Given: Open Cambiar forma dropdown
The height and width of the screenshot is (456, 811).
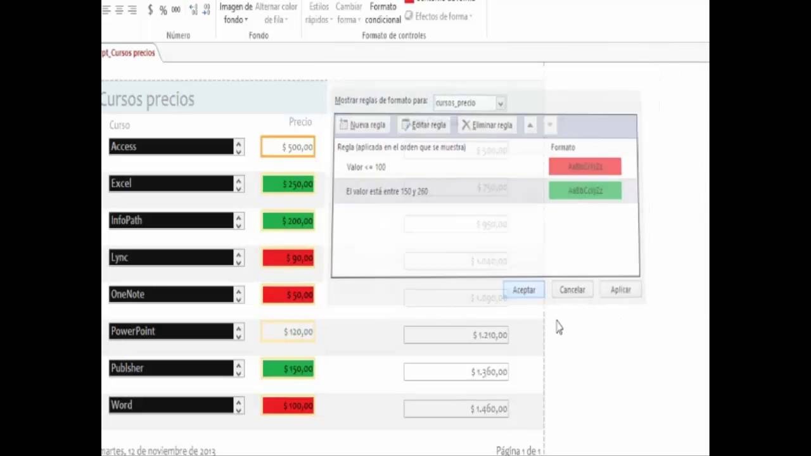Looking at the screenshot, I should [348, 13].
